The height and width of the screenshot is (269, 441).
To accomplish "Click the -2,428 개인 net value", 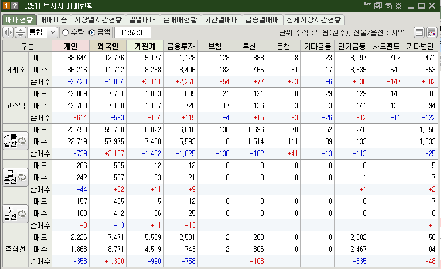I will pyautogui.click(x=78, y=82).
